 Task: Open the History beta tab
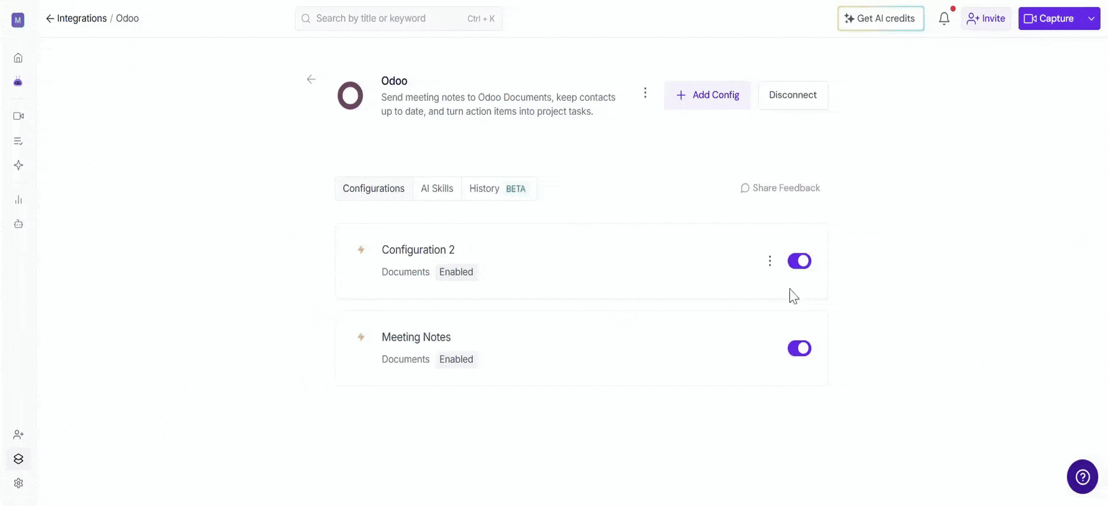pos(498,188)
